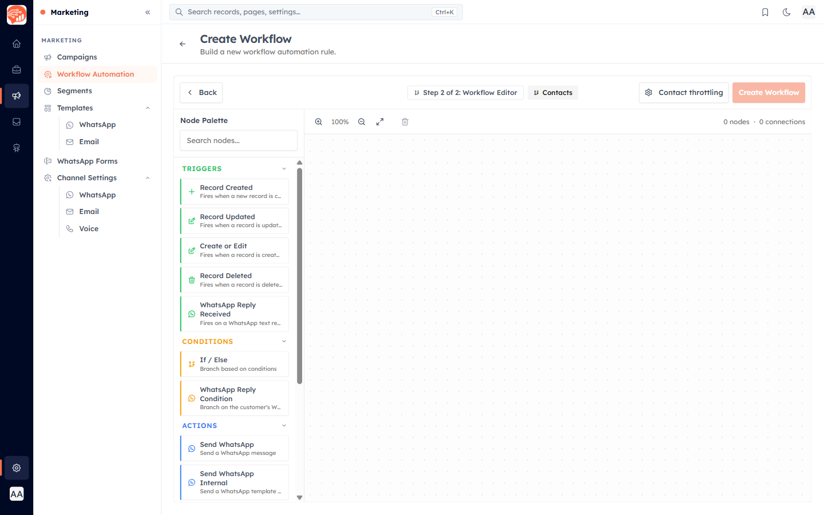Open the settings gear in left rail
This screenshot has width=824, height=515.
tap(17, 468)
